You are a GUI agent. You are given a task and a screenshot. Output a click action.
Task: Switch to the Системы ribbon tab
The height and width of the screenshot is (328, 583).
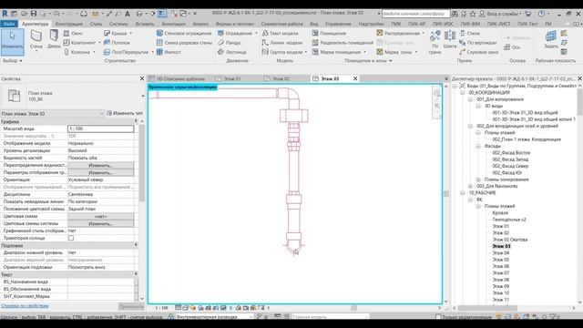coord(118,24)
